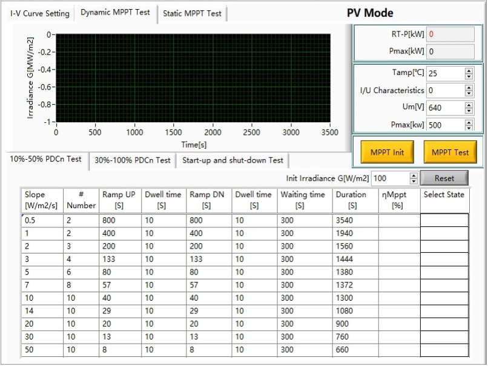Screen dimensions: 488x366
Task: Increment the Um[V] stepper up arrow
Action: click(469, 105)
